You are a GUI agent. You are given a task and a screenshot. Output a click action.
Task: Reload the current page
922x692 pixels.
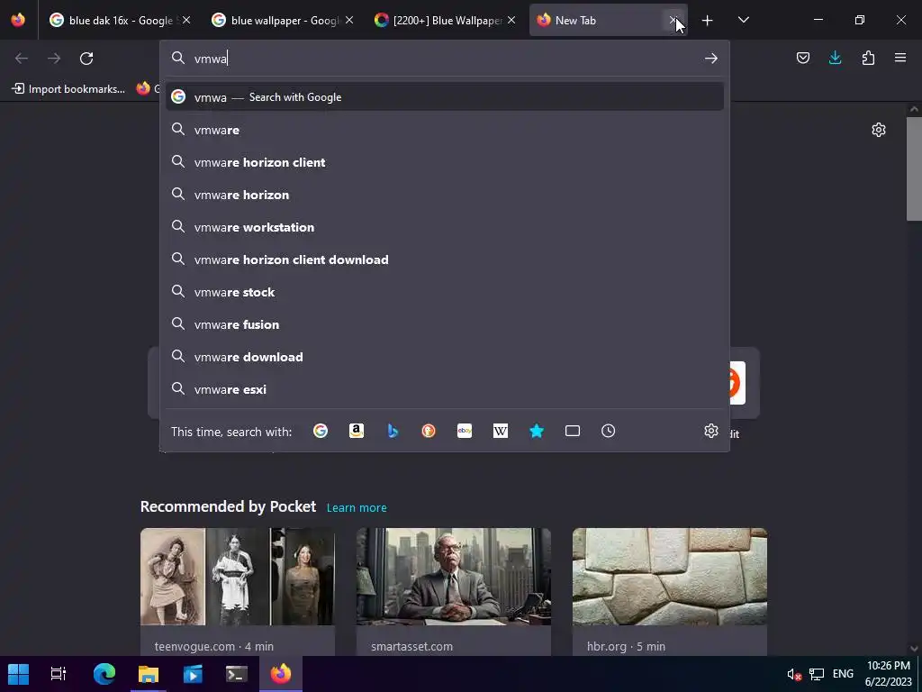[86, 59]
